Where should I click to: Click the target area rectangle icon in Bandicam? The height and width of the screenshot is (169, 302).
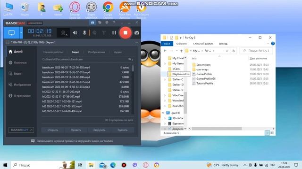(8, 42)
